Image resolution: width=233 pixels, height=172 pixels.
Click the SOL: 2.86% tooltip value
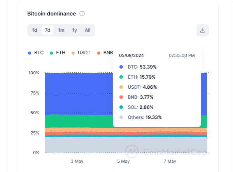pos(140,107)
